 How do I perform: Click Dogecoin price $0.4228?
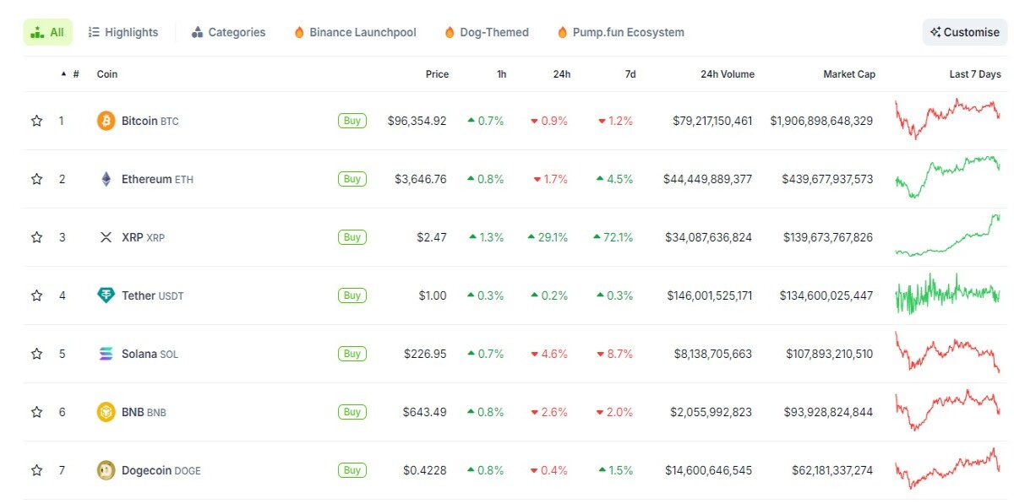coord(424,470)
